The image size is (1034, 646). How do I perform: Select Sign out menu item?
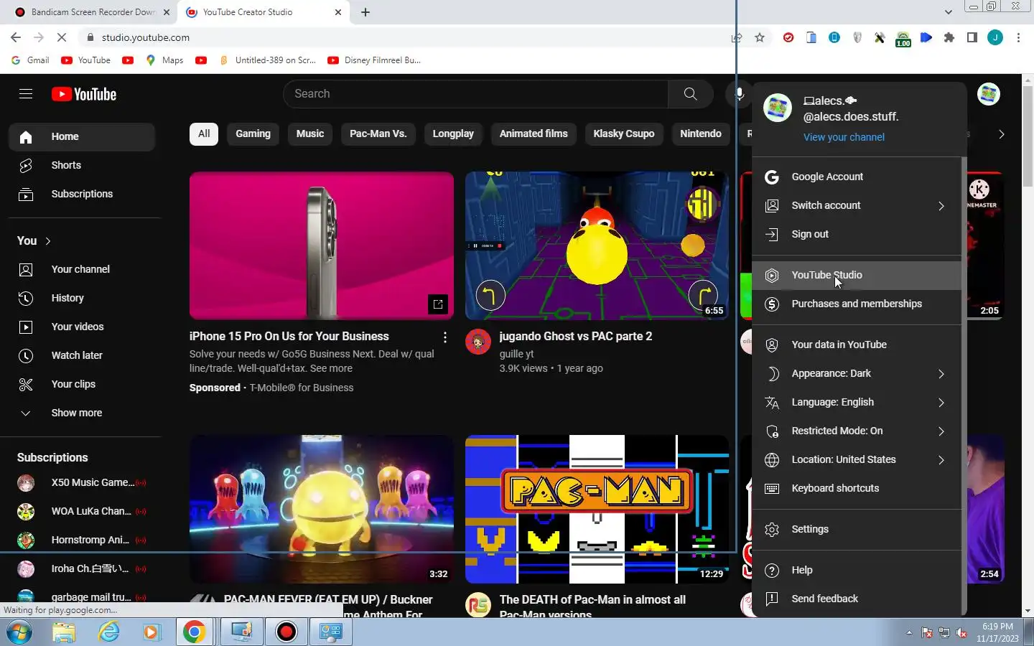click(857, 234)
